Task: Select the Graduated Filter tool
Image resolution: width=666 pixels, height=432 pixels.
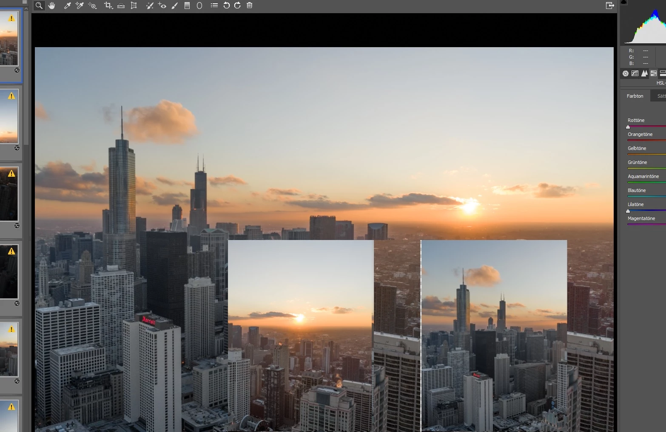Action: [x=187, y=6]
